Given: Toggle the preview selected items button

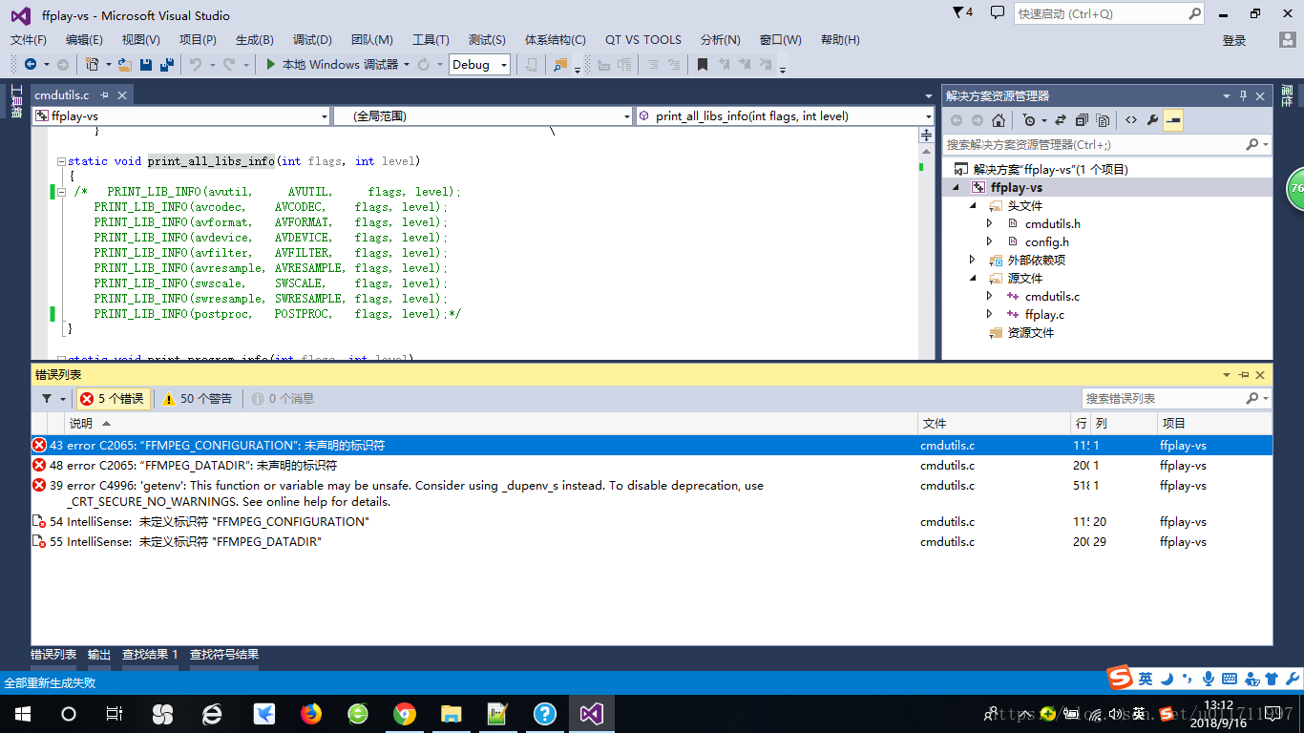Looking at the screenshot, I should (1173, 120).
